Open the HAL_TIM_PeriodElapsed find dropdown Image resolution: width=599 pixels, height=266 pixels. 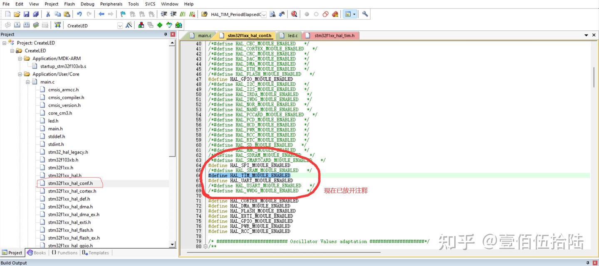pyautogui.click(x=264, y=15)
